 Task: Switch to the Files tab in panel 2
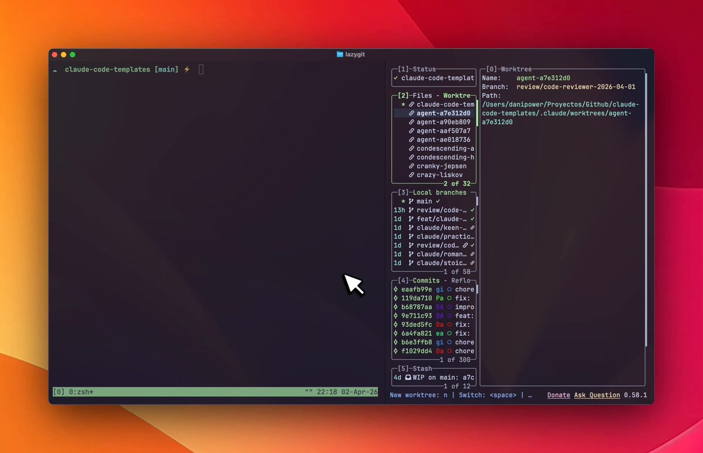pos(422,96)
